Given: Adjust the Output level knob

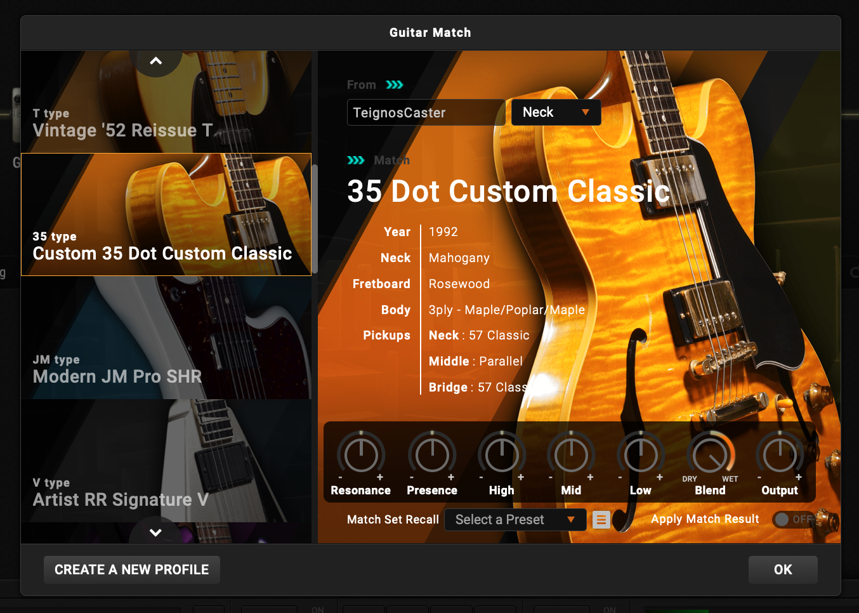Looking at the screenshot, I should [780, 454].
